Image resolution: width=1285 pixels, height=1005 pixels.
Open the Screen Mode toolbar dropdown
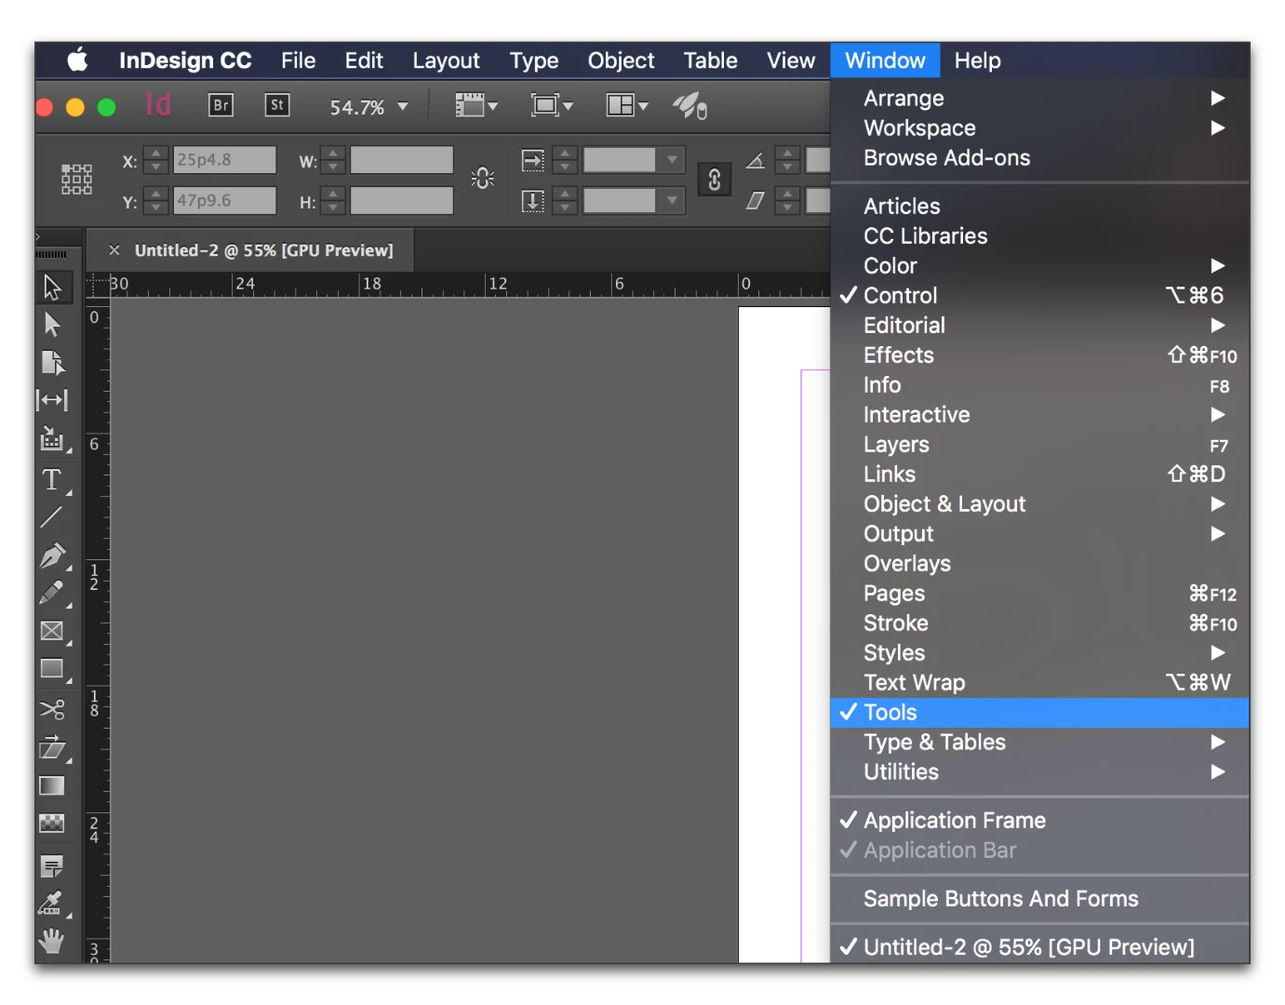pyautogui.click(x=552, y=105)
